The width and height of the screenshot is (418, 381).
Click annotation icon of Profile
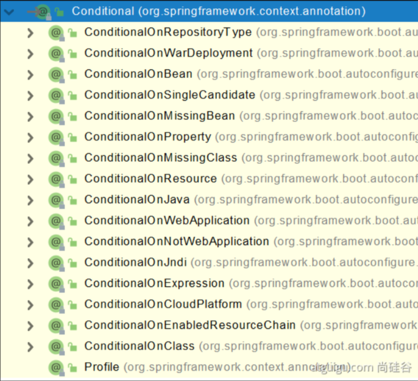click(x=56, y=368)
